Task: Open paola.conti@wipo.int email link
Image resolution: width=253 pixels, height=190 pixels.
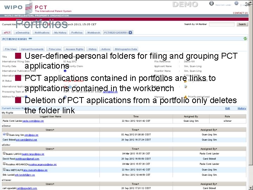Action: (33, 121)
